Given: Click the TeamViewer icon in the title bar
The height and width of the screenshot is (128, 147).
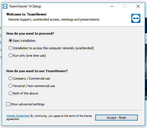Looking at the screenshot, I should [5, 6].
